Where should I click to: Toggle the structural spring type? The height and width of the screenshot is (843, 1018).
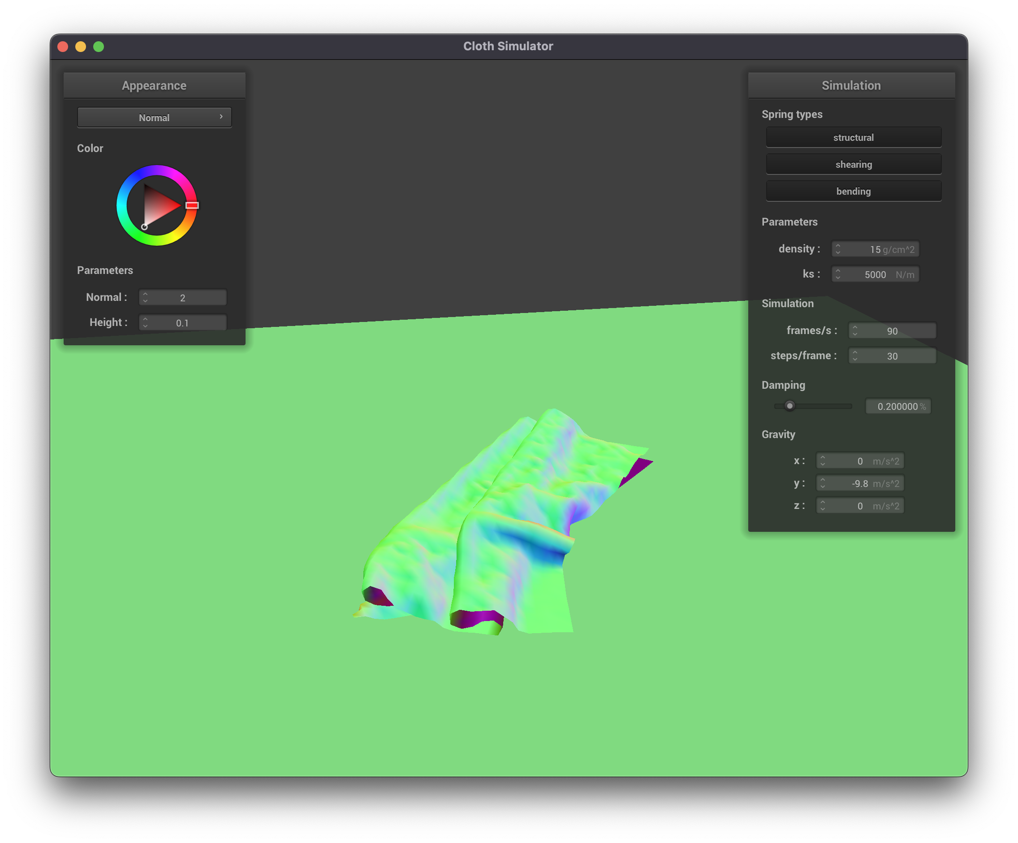coord(853,137)
